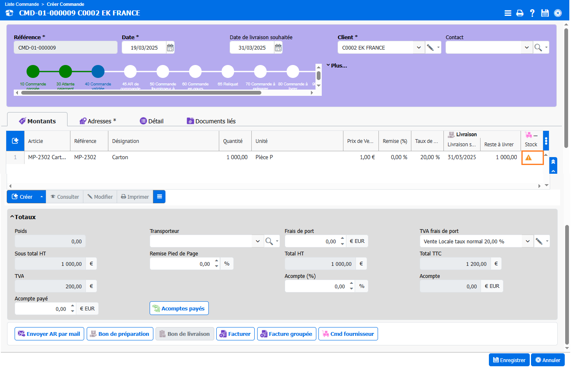Click the save floppy disk icon
Viewport: 571px width, 370px height.
545,13
